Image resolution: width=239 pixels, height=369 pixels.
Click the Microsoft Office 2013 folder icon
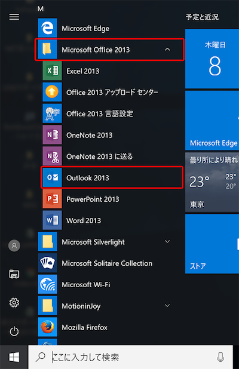tap(47, 50)
